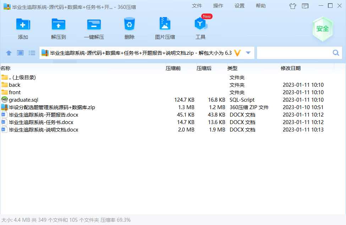Sort by the 名称 column header
This screenshot has width=346, height=225.
click(x=6, y=68)
